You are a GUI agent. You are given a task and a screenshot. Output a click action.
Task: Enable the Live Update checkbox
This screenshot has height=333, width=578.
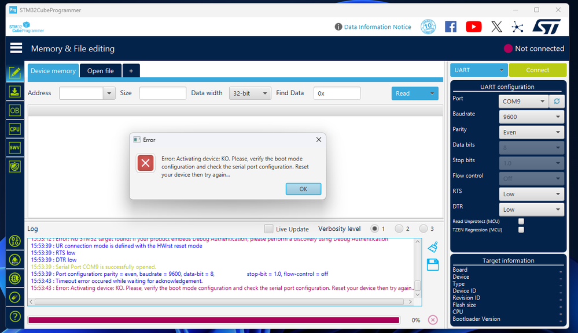coord(268,229)
